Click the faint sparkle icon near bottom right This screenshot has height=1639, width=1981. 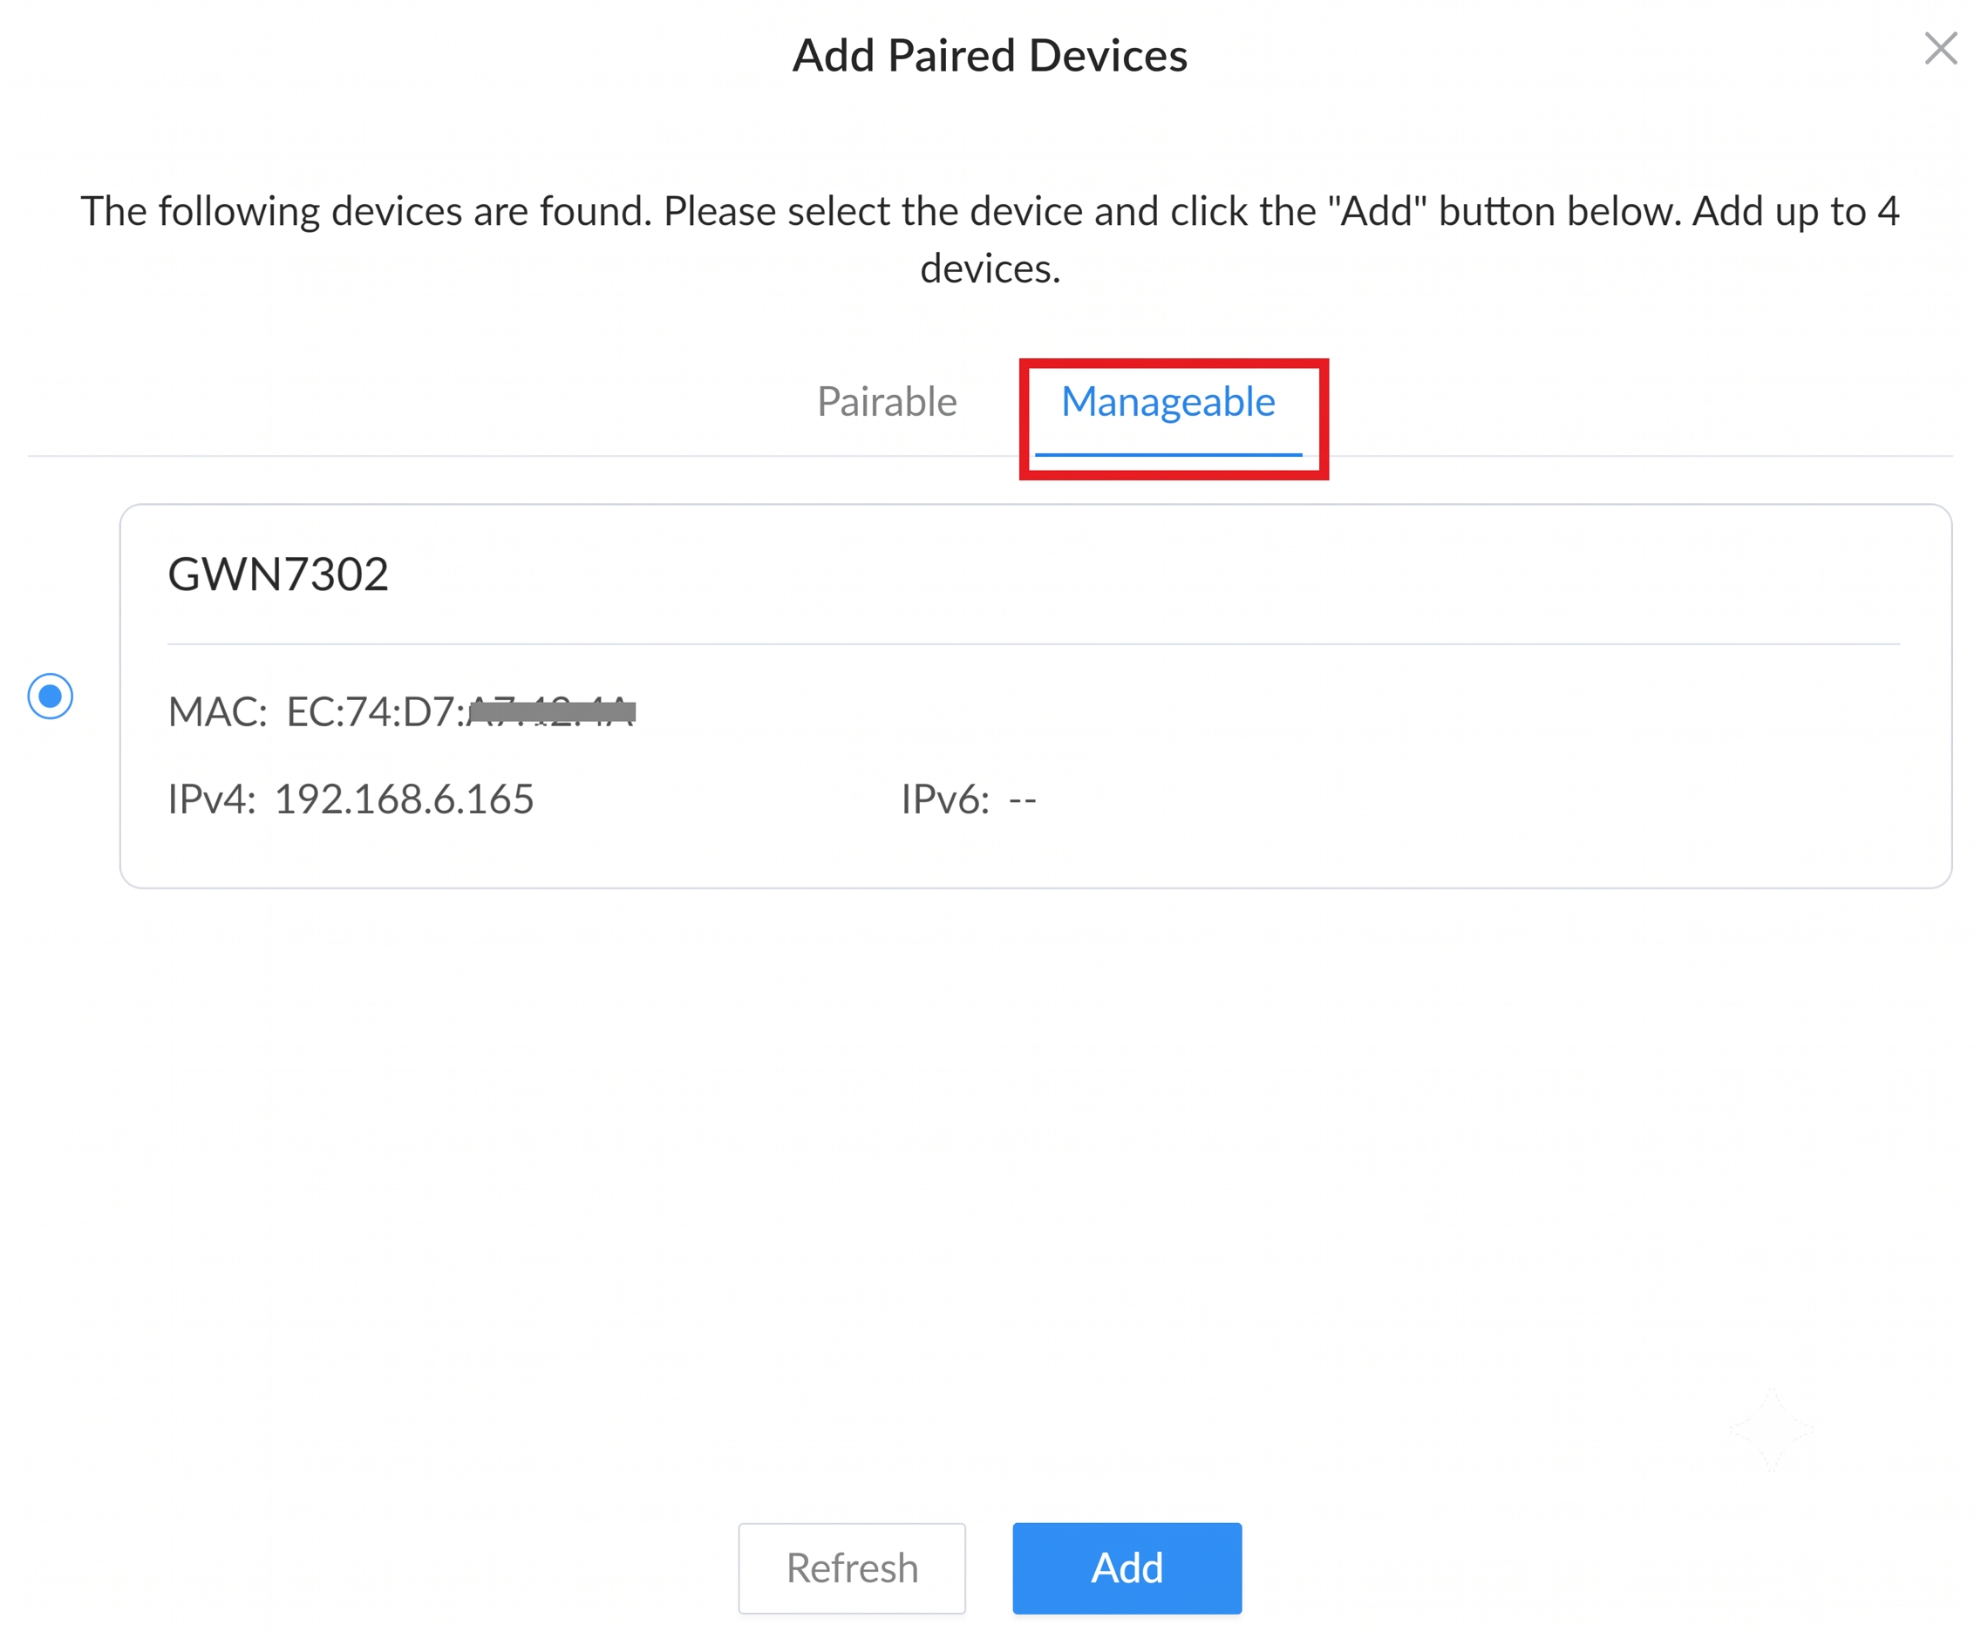(x=1771, y=1429)
